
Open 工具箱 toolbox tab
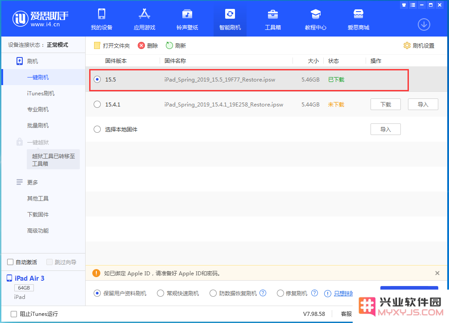272,20
